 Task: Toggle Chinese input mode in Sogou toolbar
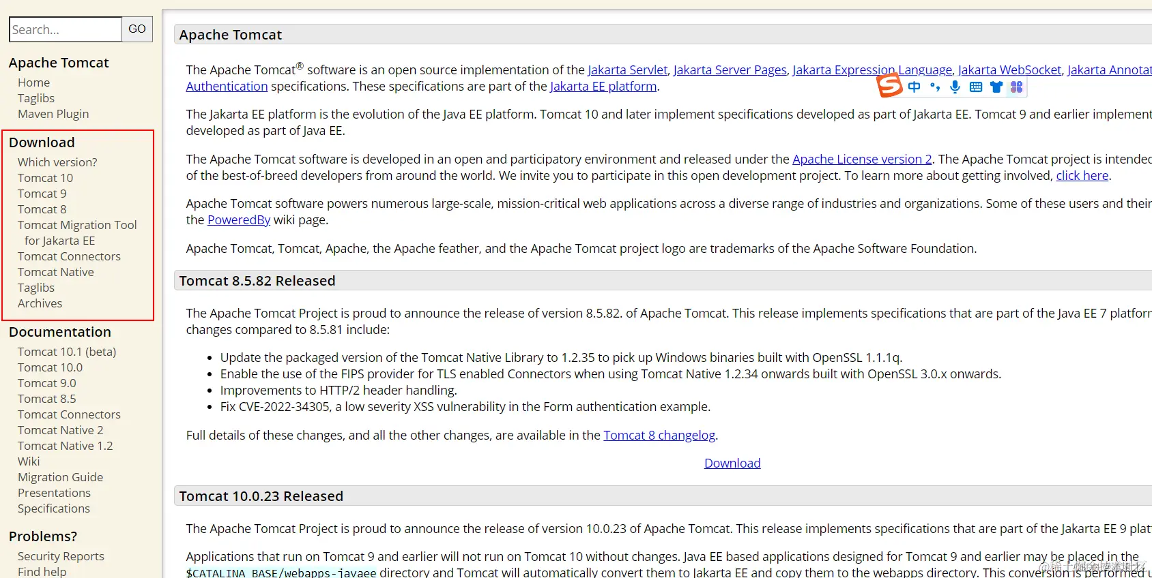tap(914, 87)
